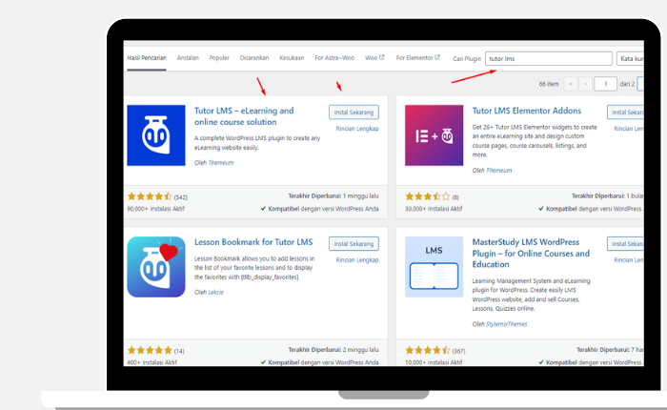The height and width of the screenshot is (410, 667).
Task: Open the Woo external link tab
Action: 374,57
